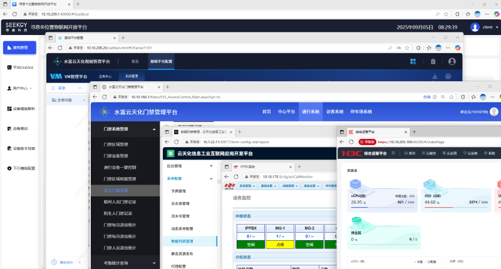501x269 pixels.
Task: Click the yellow 占用 status cell under MG-1
Action: click(280, 245)
